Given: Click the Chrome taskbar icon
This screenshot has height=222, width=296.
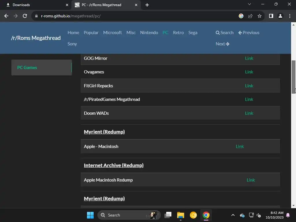Looking at the screenshot, I should point(206,215).
